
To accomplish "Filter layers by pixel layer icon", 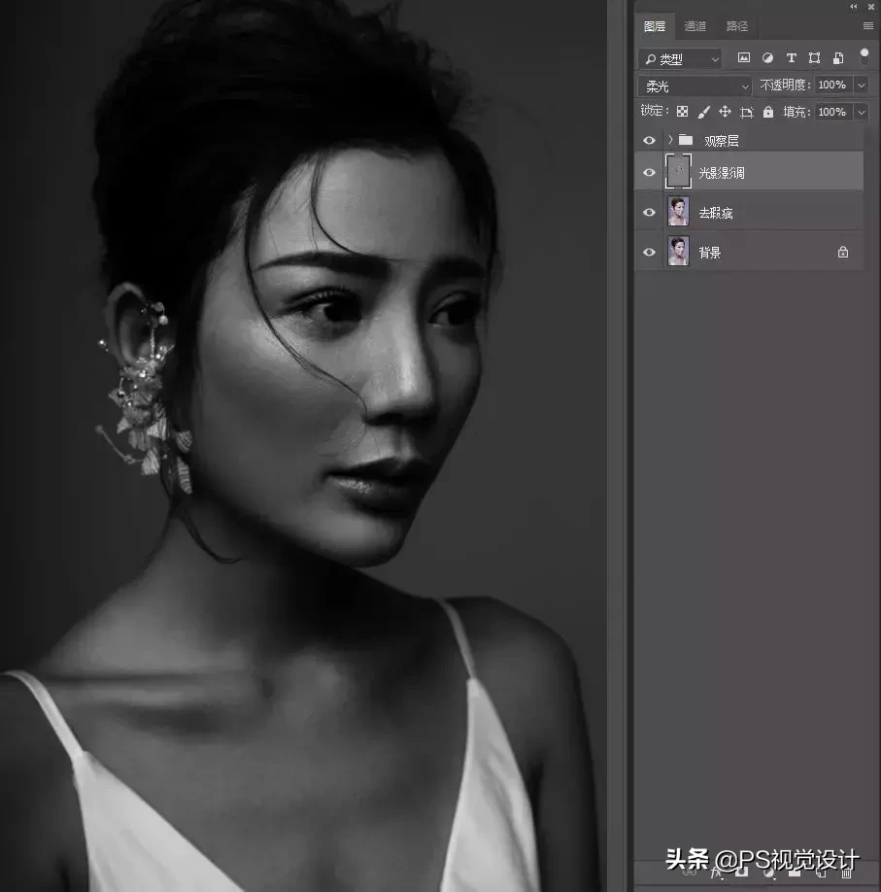I will pos(743,57).
